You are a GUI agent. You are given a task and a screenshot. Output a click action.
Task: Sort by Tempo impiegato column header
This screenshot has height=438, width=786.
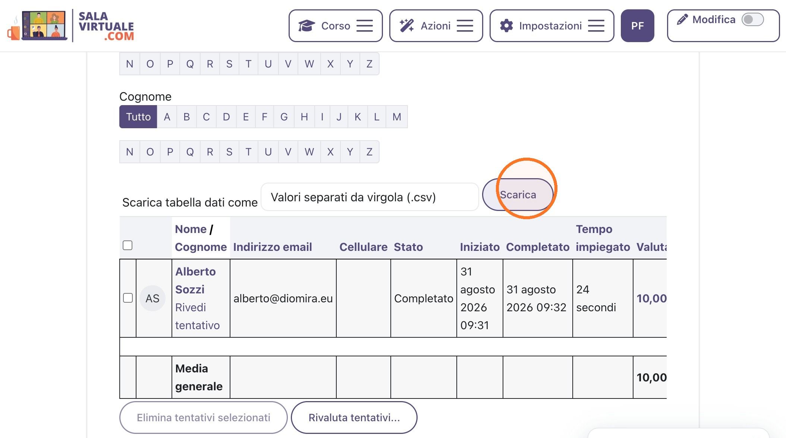[x=603, y=238]
